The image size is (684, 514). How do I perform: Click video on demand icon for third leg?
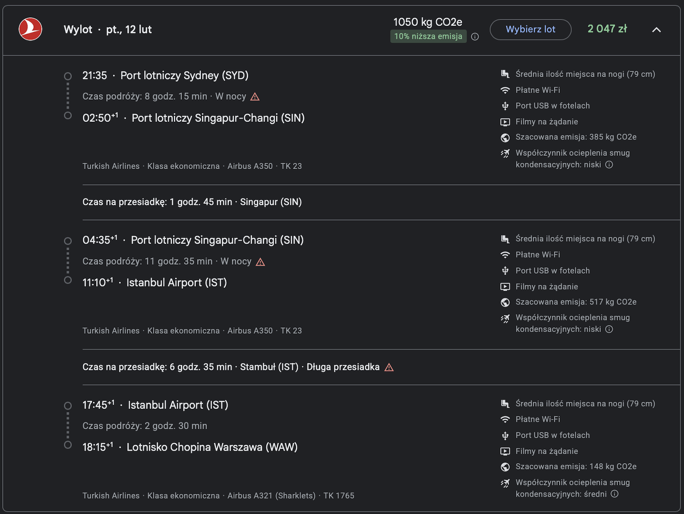(505, 451)
